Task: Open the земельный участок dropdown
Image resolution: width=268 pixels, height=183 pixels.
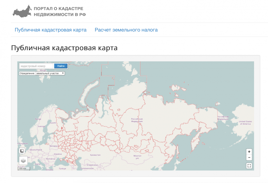Action: pos(50,73)
